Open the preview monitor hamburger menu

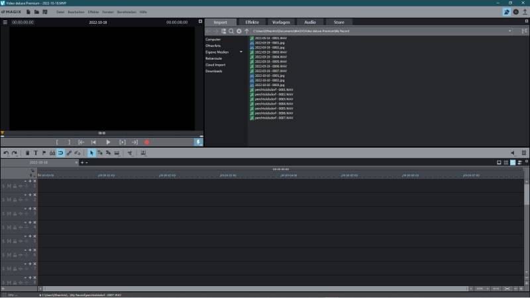pyautogui.click(x=5, y=22)
